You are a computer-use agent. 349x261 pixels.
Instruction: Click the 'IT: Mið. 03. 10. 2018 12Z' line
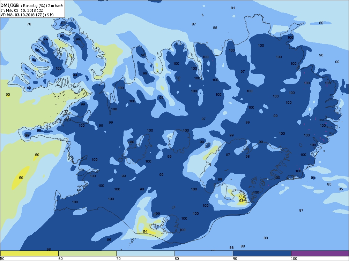pos(22,10)
